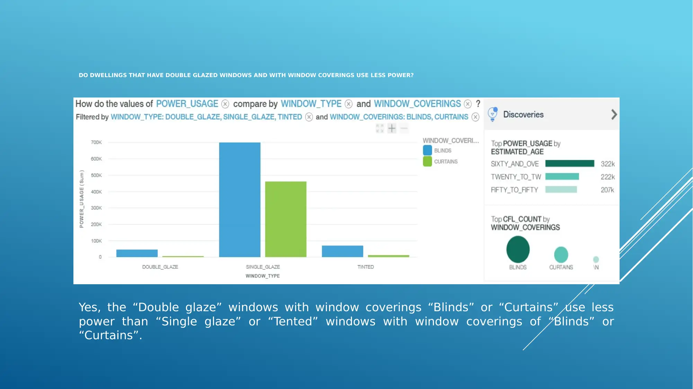Click the TINTED axis label

(366, 267)
